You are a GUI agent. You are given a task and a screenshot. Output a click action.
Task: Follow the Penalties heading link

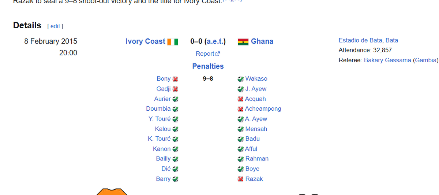point(208,66)
